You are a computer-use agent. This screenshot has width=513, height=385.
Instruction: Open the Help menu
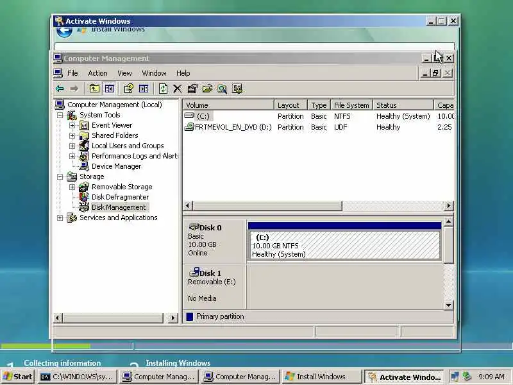[x=183, y=73]
